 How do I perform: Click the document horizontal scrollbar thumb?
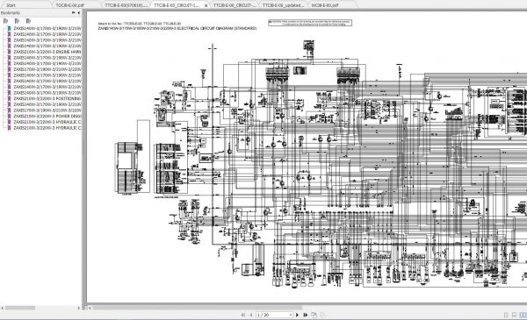(198, 308)
